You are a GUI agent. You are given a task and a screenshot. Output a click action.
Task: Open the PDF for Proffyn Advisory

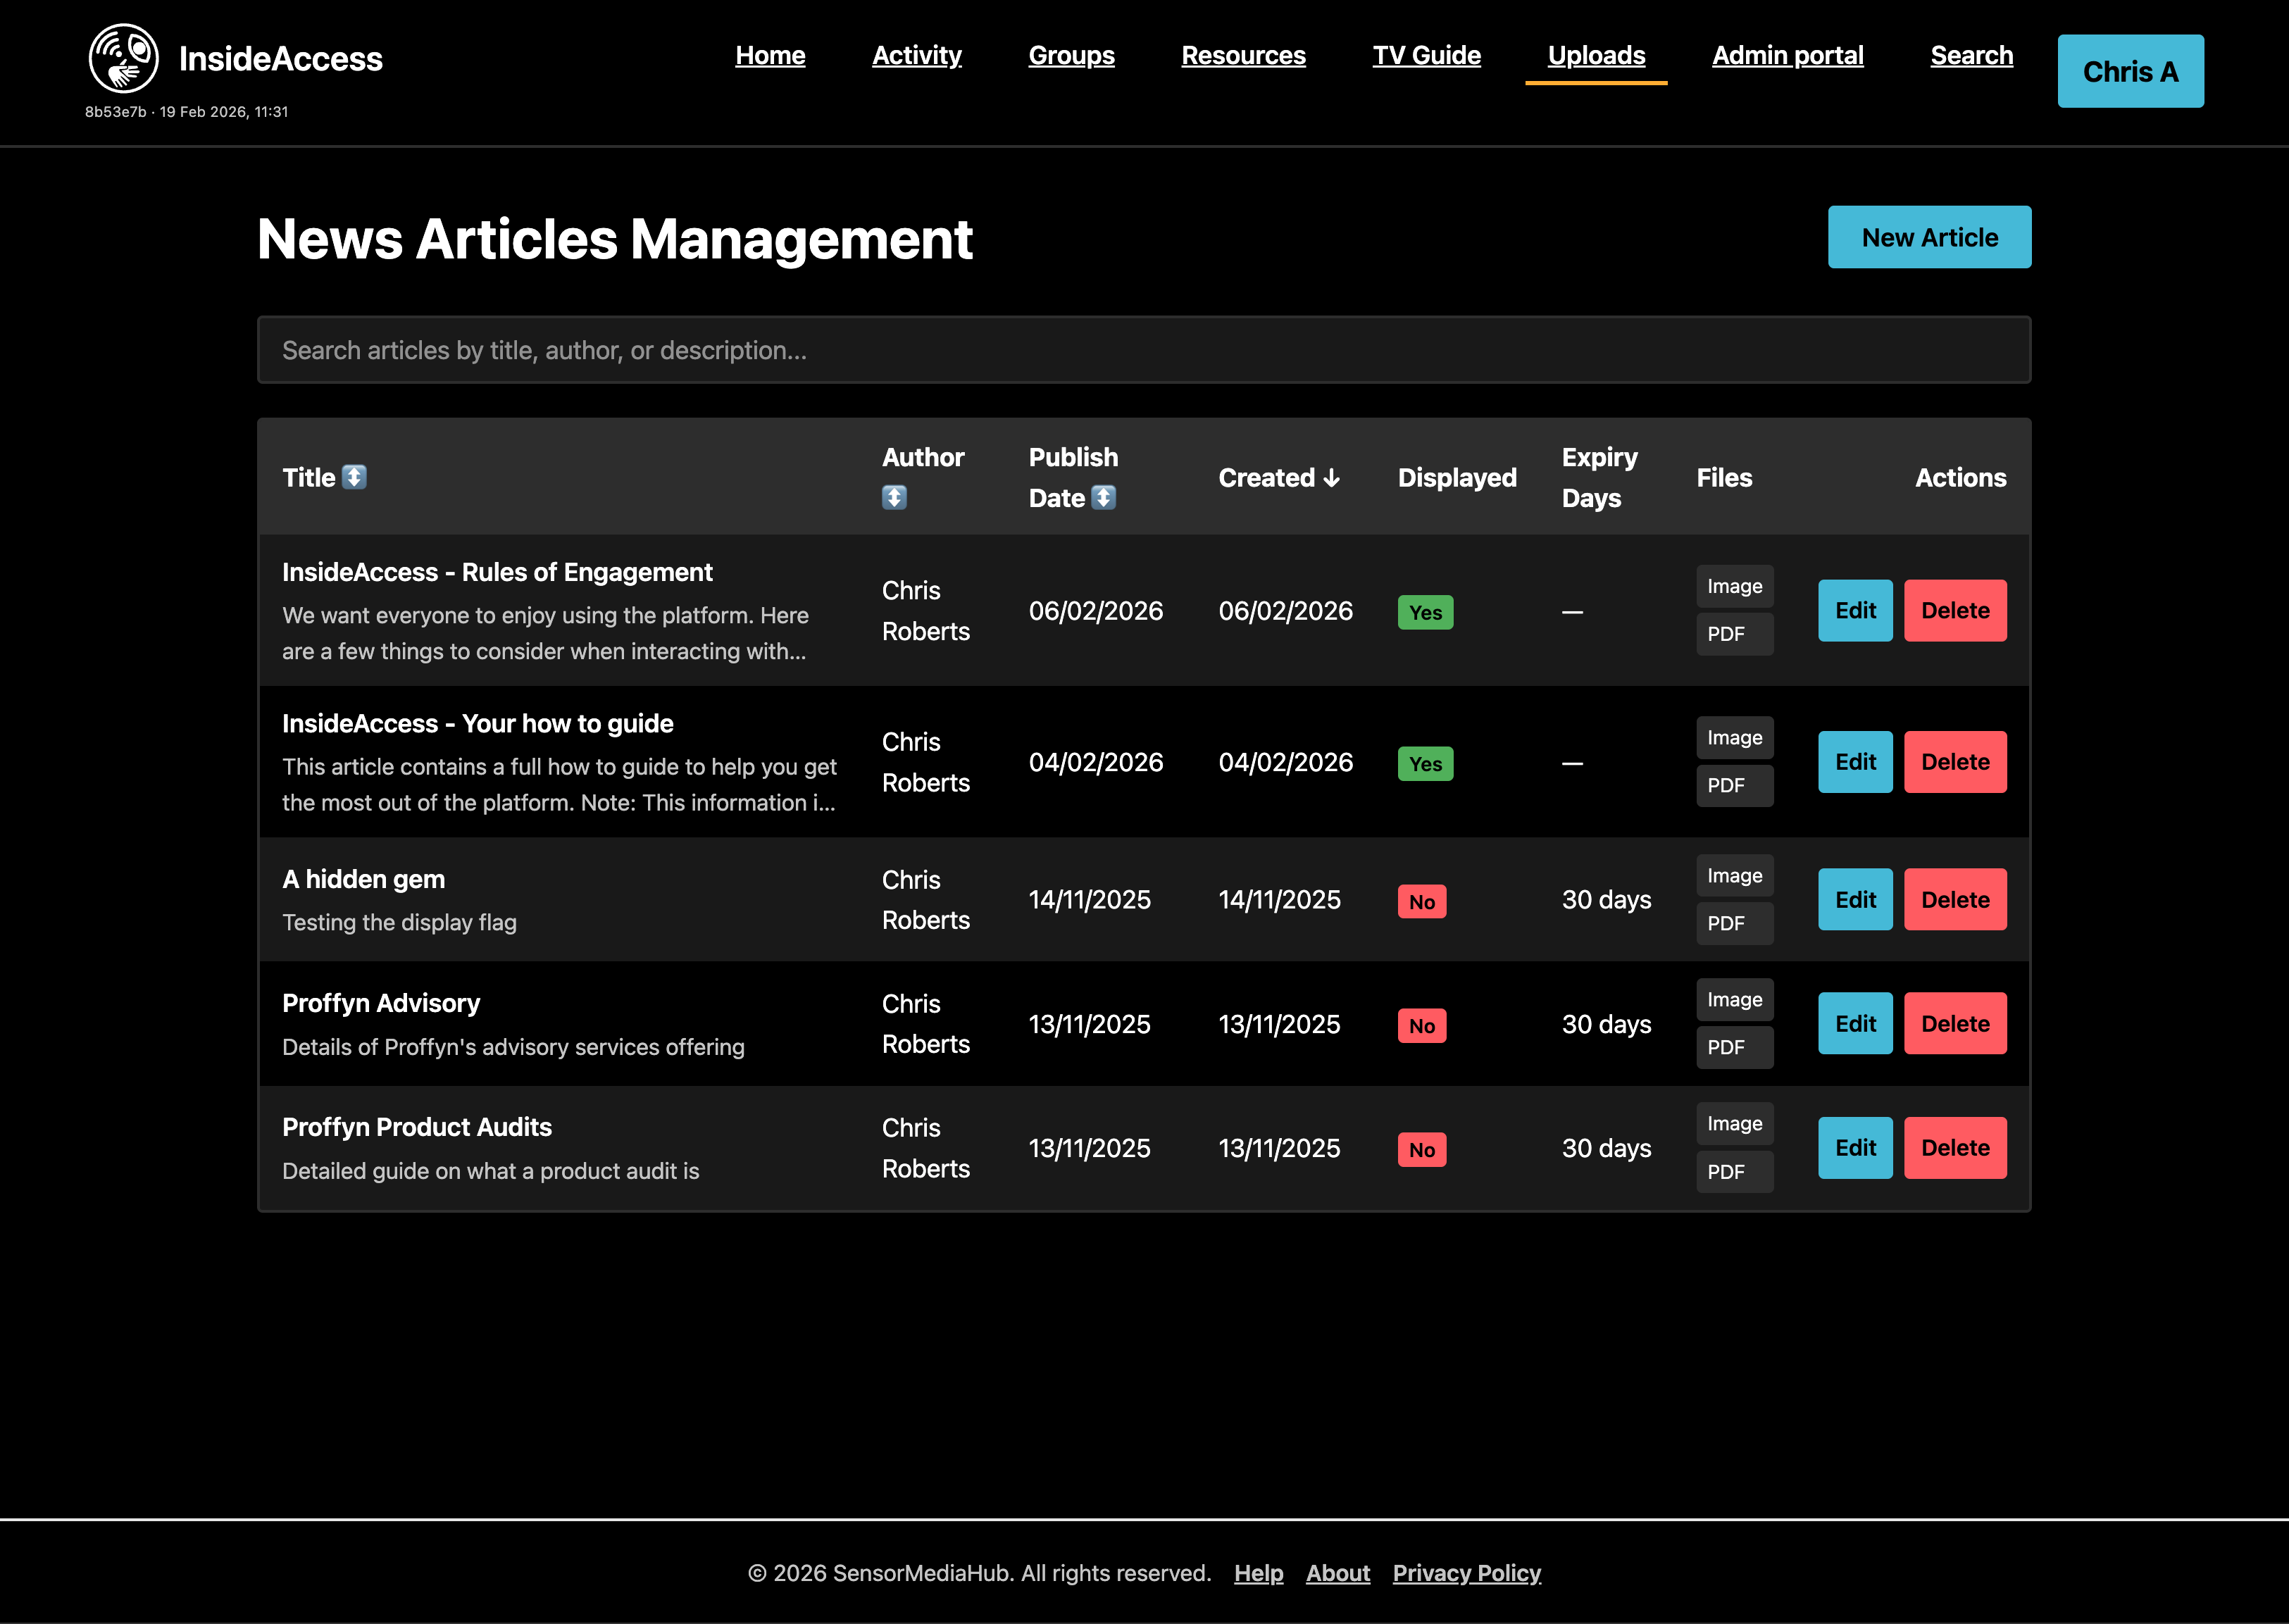[x=1734, y=1047]
